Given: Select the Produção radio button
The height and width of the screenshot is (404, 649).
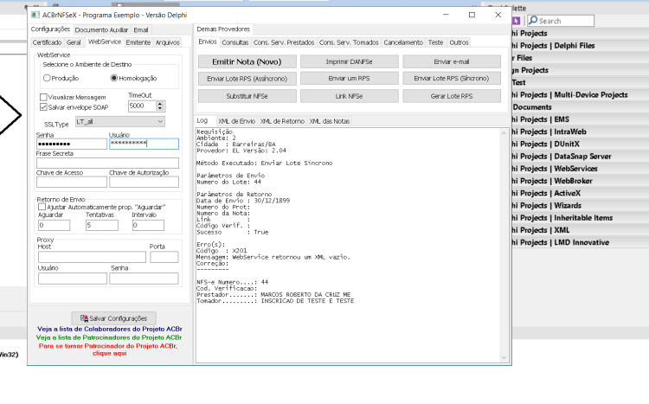Looking at the screenshot, I should point(47,78).
